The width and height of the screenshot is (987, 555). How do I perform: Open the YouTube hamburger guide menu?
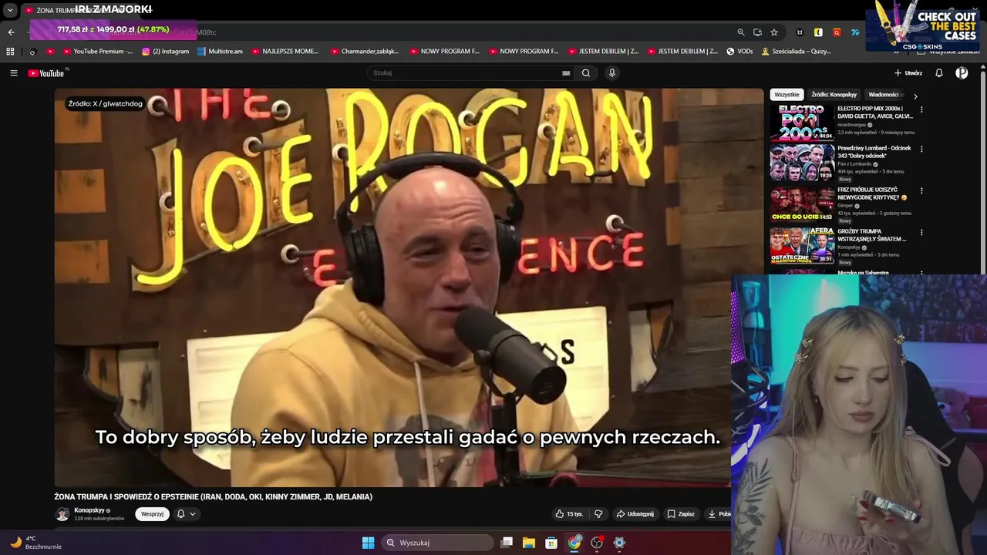tap(13, 73)
